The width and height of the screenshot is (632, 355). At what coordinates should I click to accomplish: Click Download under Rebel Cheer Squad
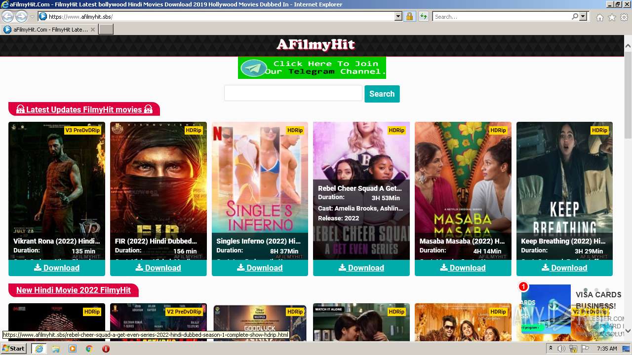361,268
